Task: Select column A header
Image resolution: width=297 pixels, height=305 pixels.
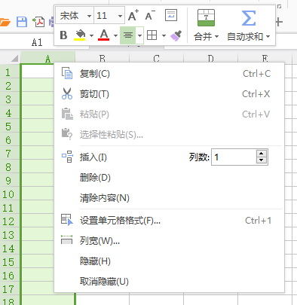Action: pos(47,58)
